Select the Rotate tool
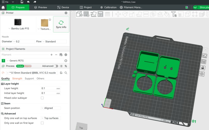The image size is (209, 130). tap(125, 14)
